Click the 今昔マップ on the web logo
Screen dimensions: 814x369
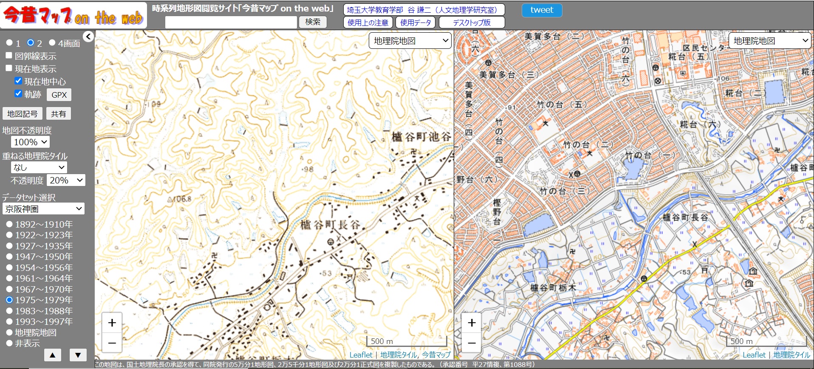73,16
